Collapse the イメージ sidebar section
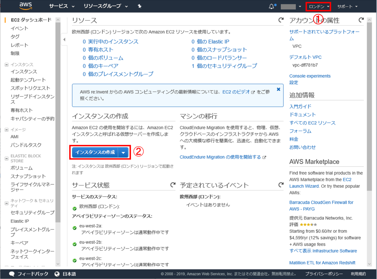This screenshot has width=377, height=279. click(6, 130)
